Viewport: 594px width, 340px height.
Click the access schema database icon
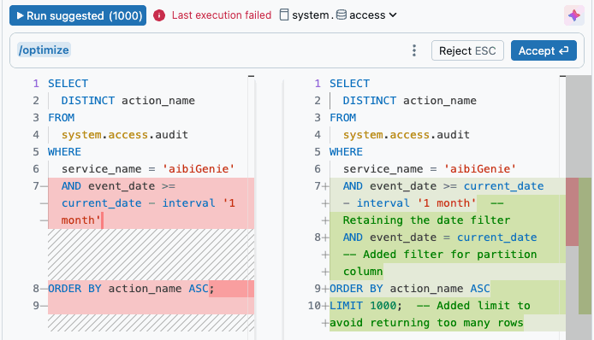pos(342,15)
